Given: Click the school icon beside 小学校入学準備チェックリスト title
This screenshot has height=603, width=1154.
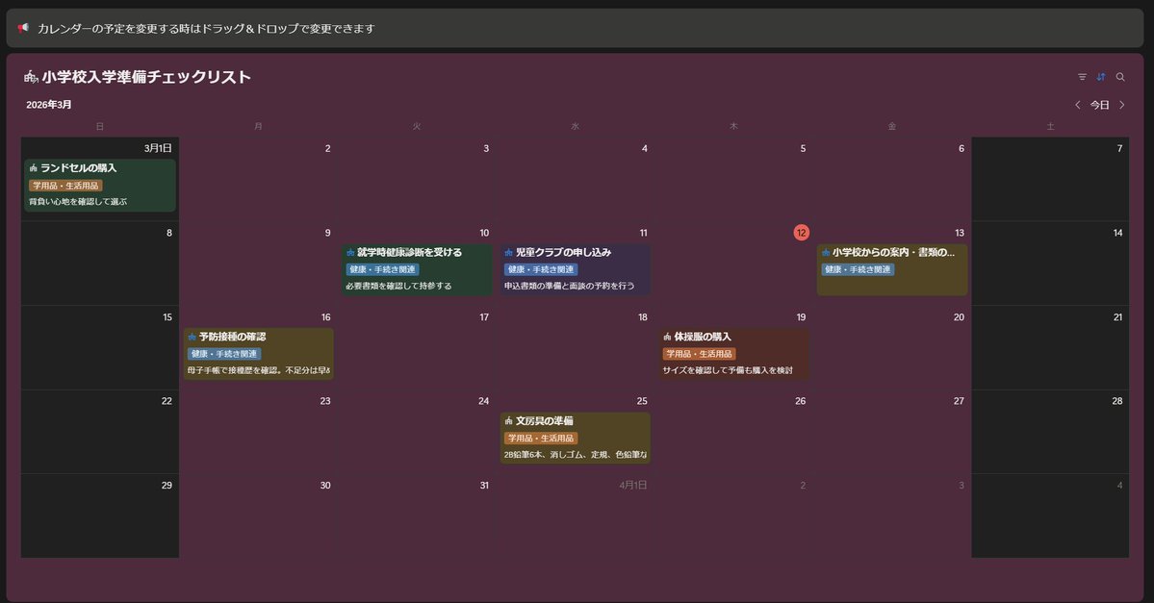Looking at the screenshot, I should coord(31,77).
